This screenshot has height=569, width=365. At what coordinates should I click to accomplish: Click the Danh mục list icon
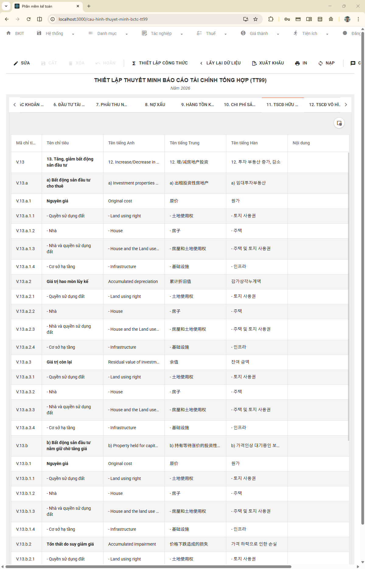click(x=91, y=33)
